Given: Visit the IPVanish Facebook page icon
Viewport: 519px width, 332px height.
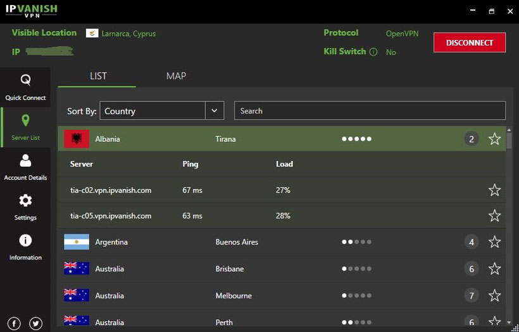Looking at the screenshot, I should (14, 323).
